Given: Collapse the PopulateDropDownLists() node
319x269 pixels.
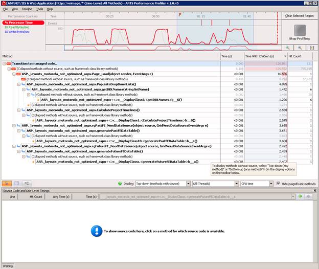Looking at the screenshot, I should click(19, 84).
